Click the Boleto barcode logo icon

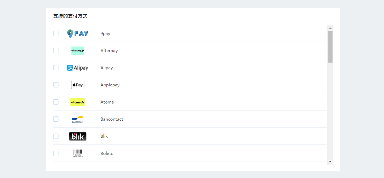coord(78,154)
